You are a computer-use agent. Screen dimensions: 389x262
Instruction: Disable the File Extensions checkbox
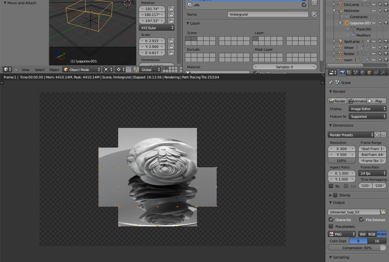[362, 220]
